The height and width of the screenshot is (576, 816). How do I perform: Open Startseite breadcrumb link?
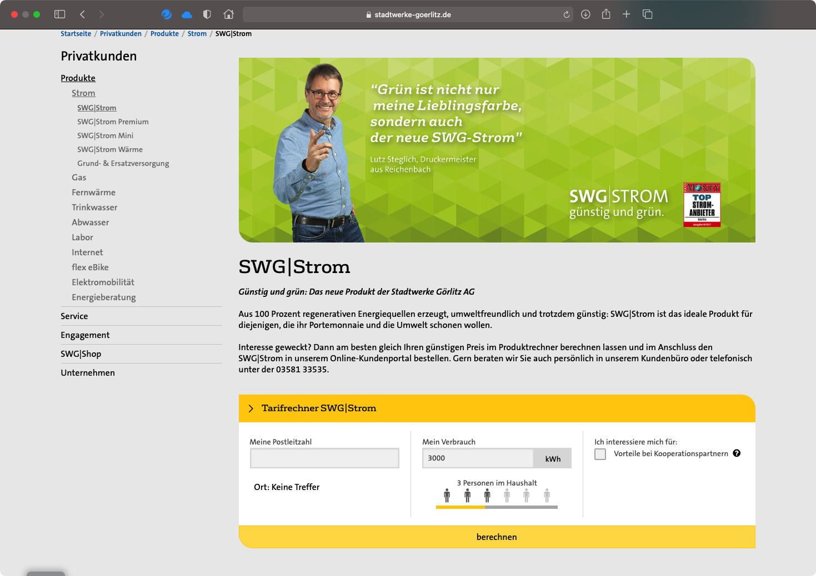coord(76,34)
